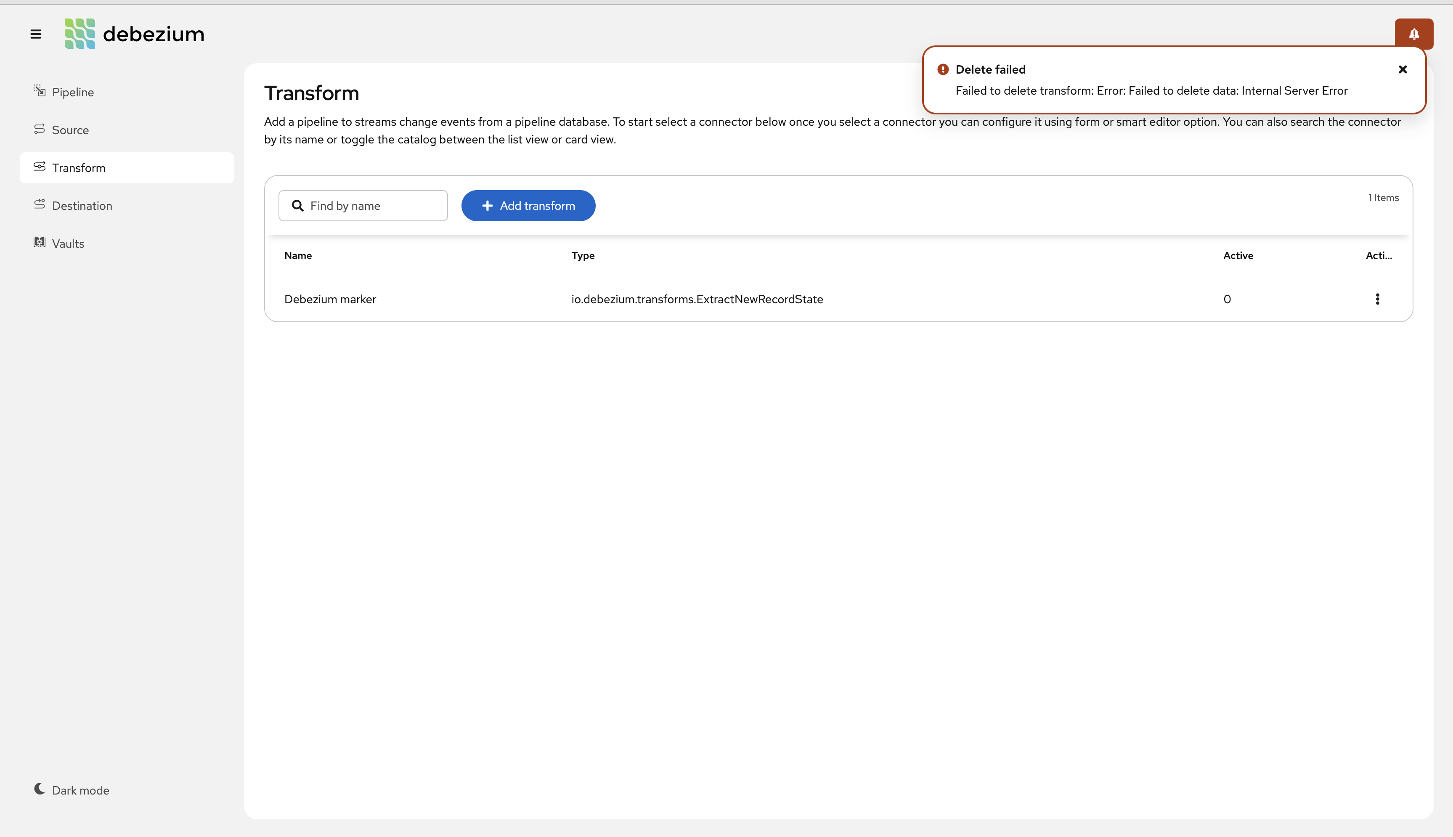This screenshot has width=1453, height=837.
Task: Toggle Dark mode in the sidebar
Action: (x=71, y=790)
